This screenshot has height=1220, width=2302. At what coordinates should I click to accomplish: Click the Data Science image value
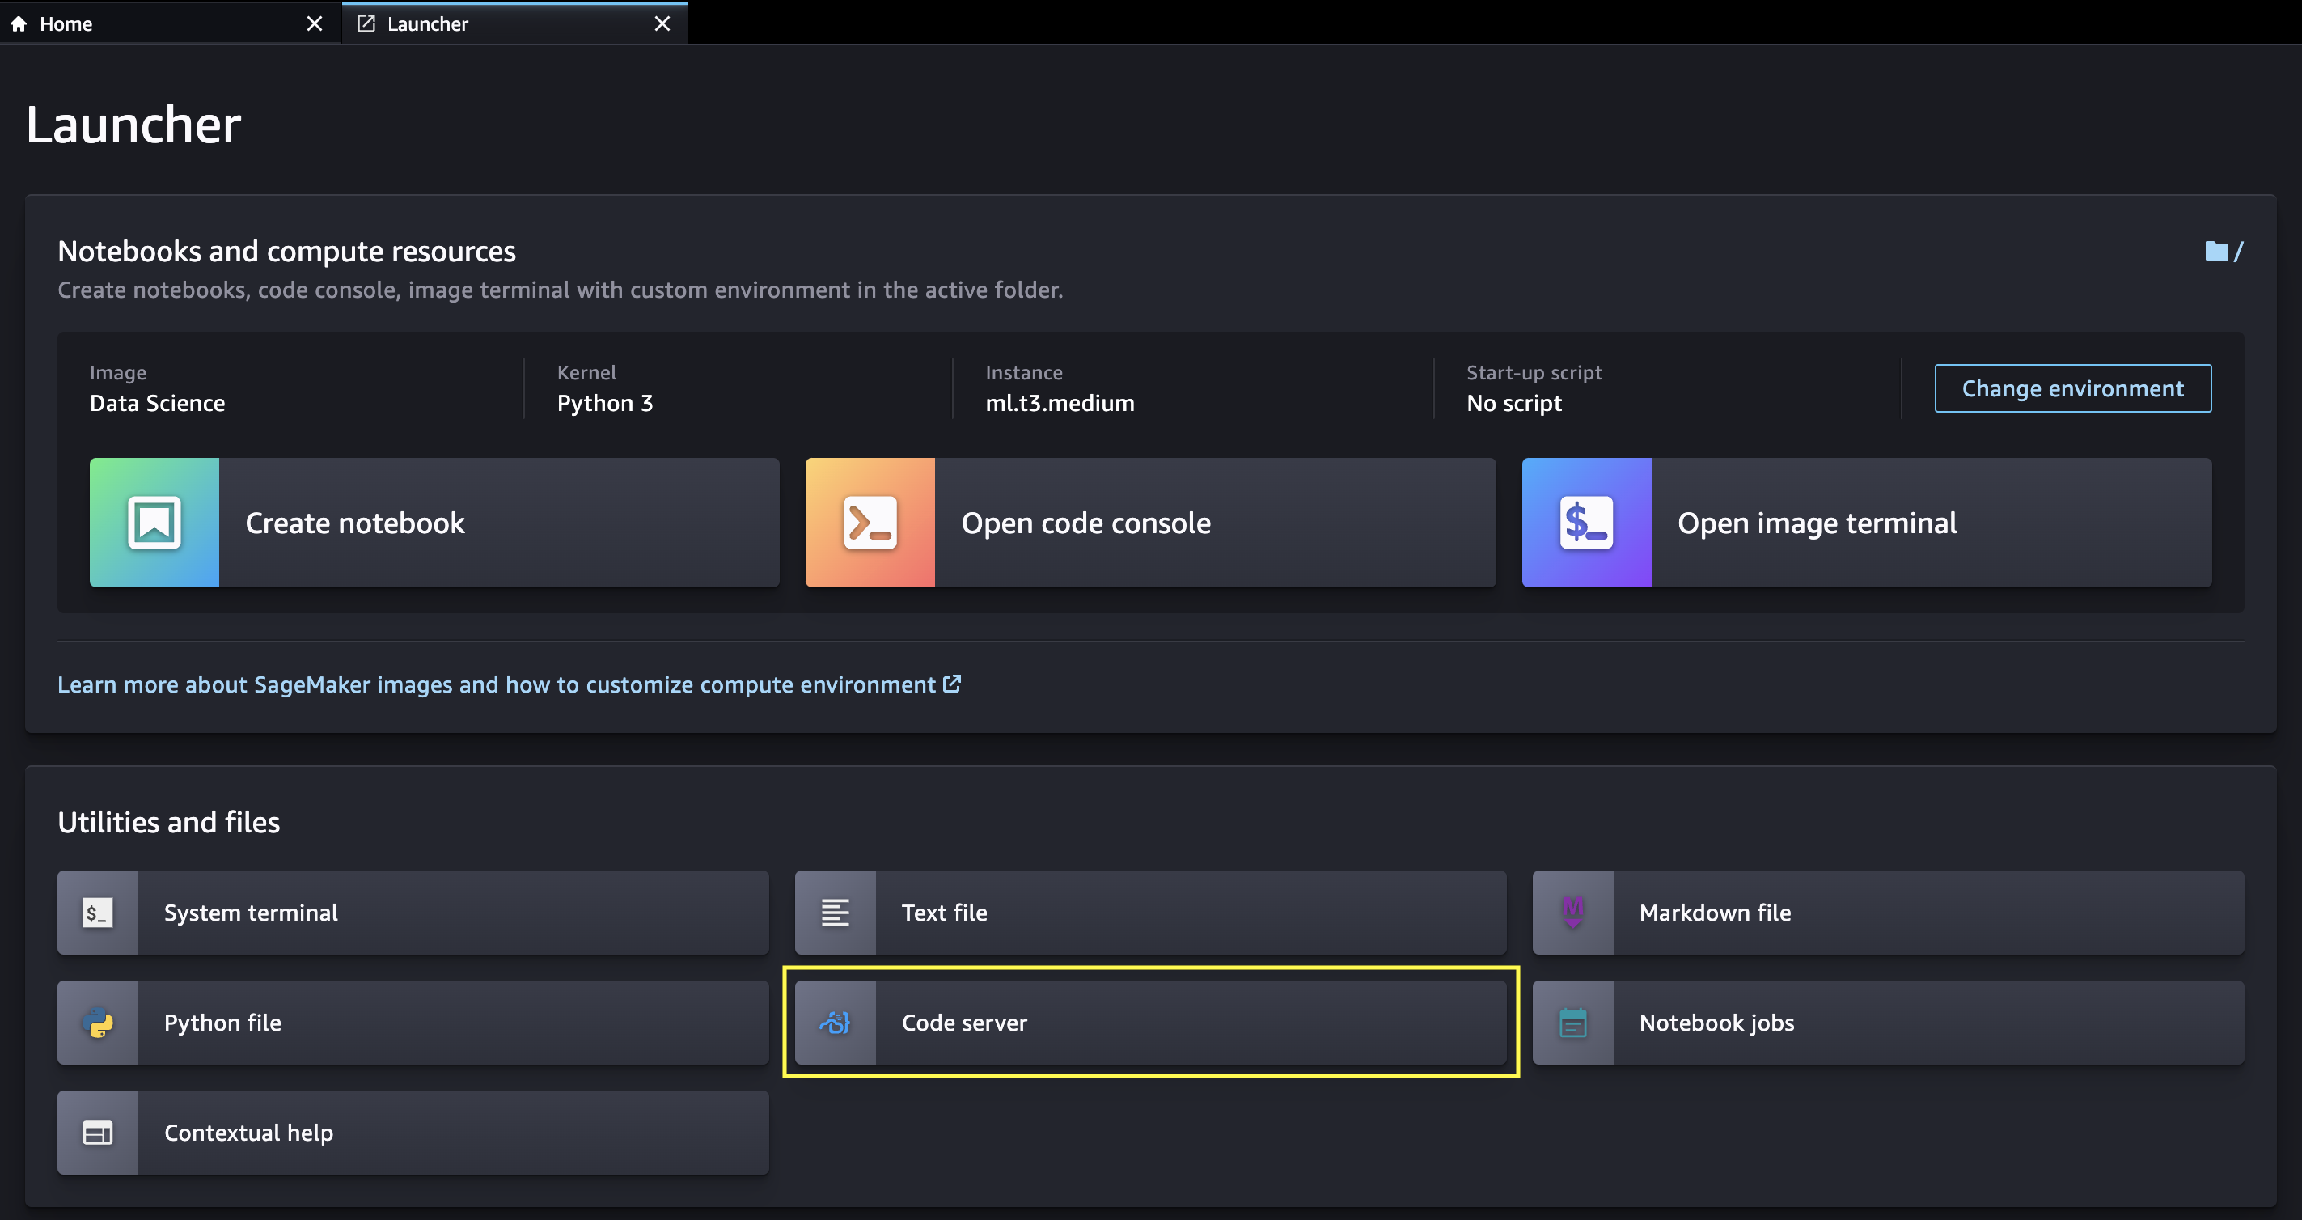click(x=157, y=403)
